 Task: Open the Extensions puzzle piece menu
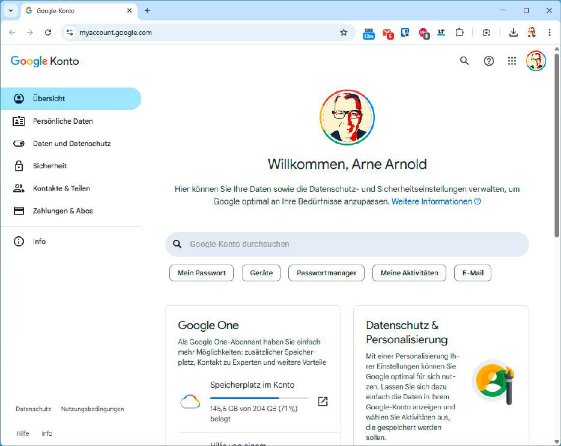click(x=459, y=32)
